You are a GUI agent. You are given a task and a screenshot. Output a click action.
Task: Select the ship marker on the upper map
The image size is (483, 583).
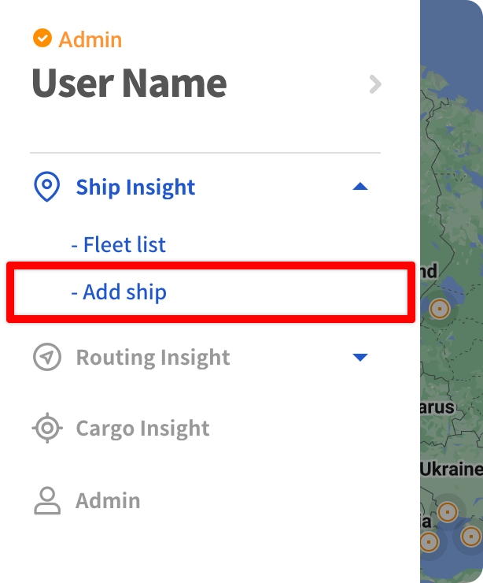pyautogui.click(x=440, y=308)
